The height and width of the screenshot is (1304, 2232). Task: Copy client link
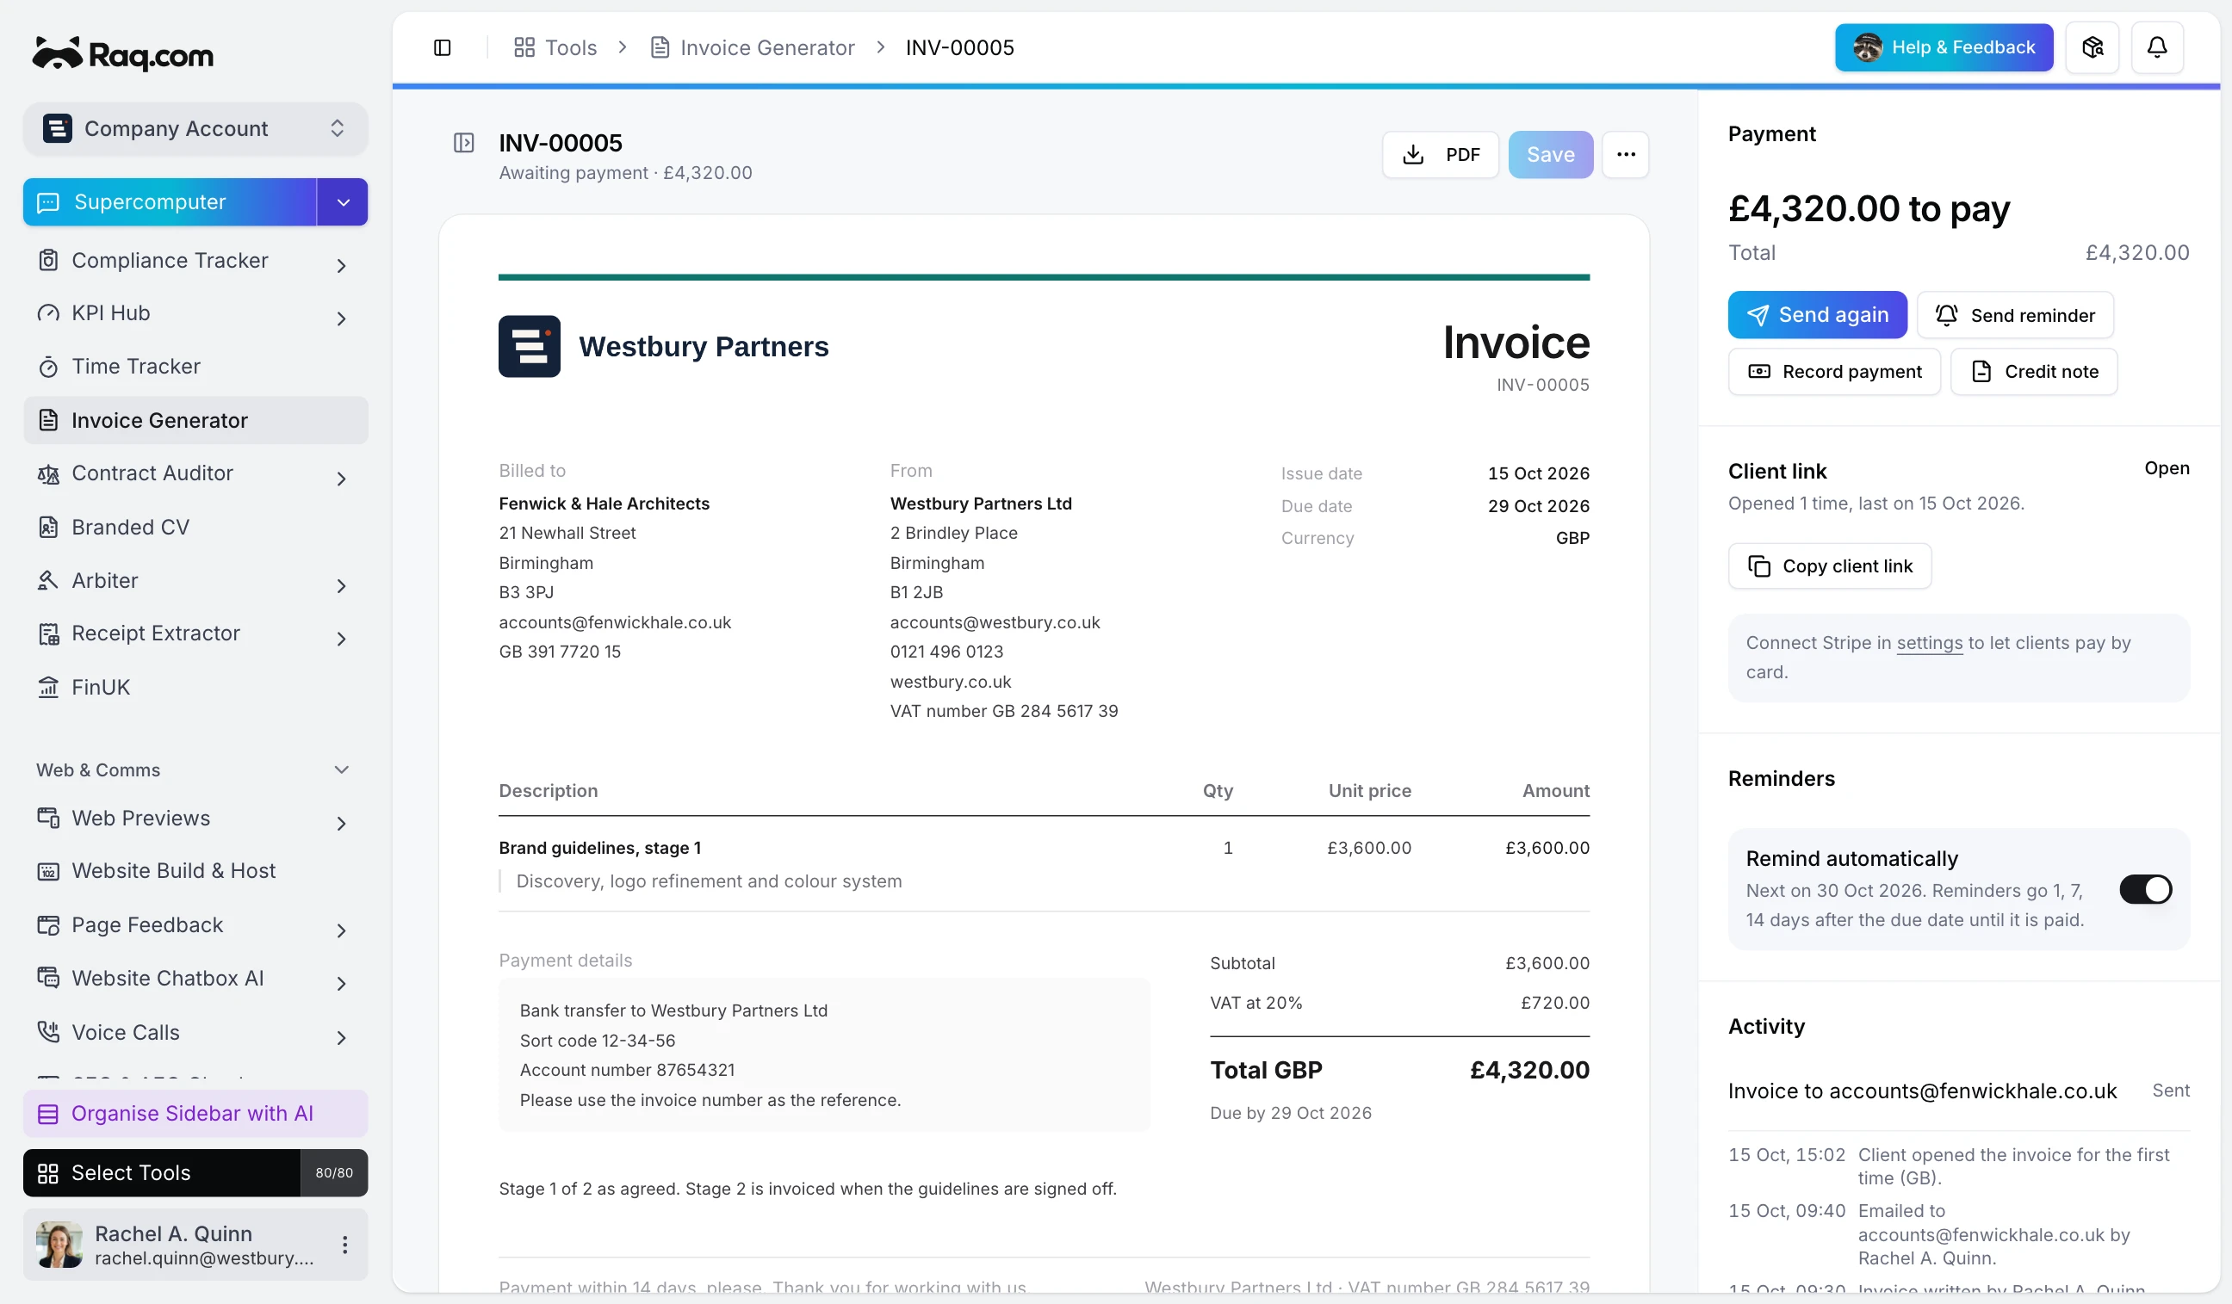(x=1829, y=566)
